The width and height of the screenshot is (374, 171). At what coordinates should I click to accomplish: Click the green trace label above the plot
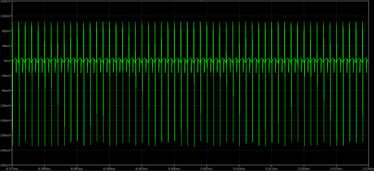coord(191,1)
